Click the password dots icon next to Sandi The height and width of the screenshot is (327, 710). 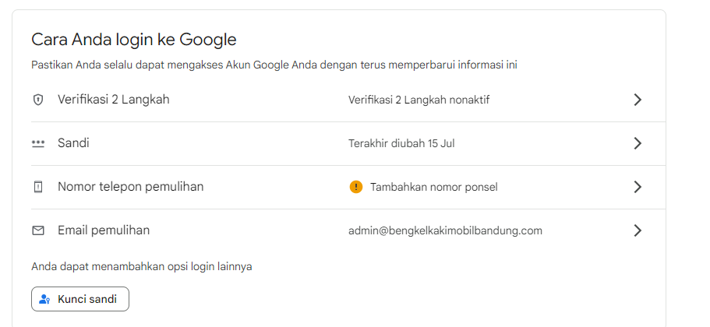click(x=38, y=144)
